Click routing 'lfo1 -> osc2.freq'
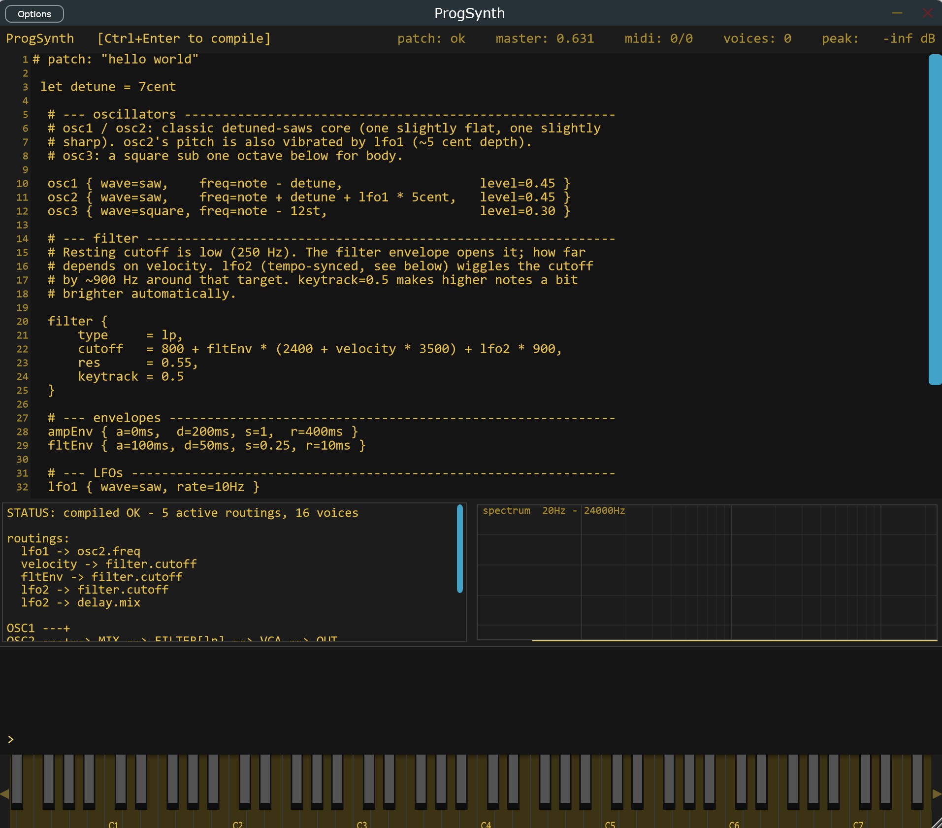 [x=81, y=551]
